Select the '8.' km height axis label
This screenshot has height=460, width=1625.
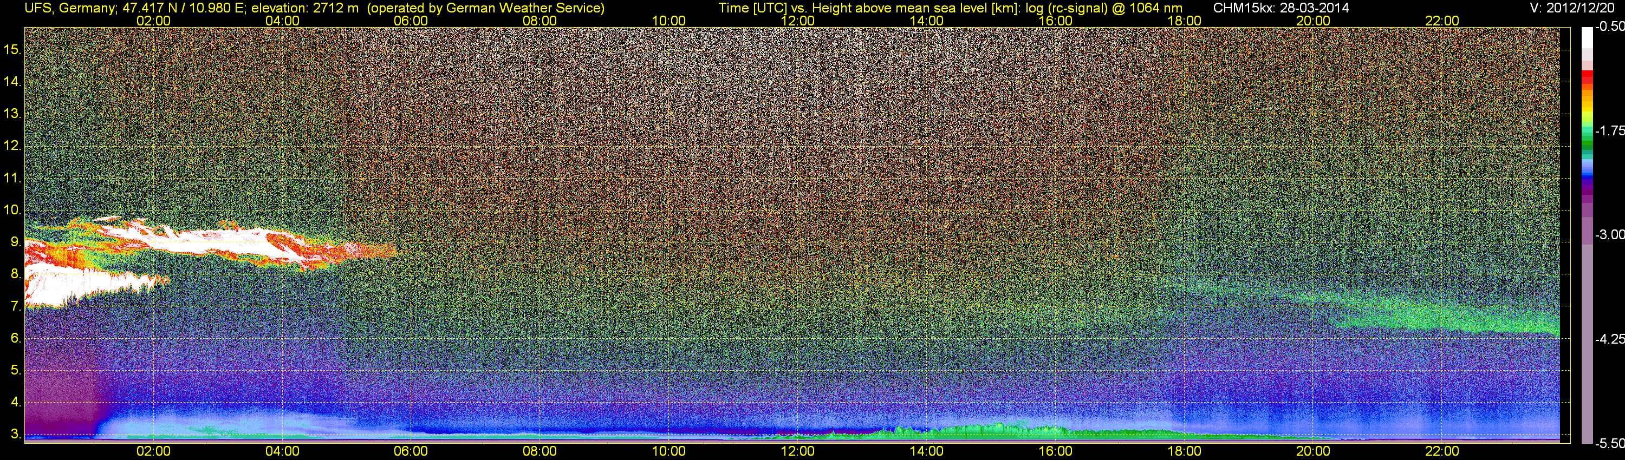click(16, 274)
